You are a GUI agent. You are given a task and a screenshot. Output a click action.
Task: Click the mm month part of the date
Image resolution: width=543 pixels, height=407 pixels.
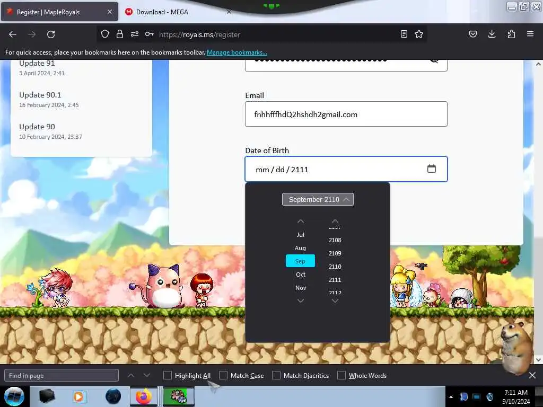point(262,169)
